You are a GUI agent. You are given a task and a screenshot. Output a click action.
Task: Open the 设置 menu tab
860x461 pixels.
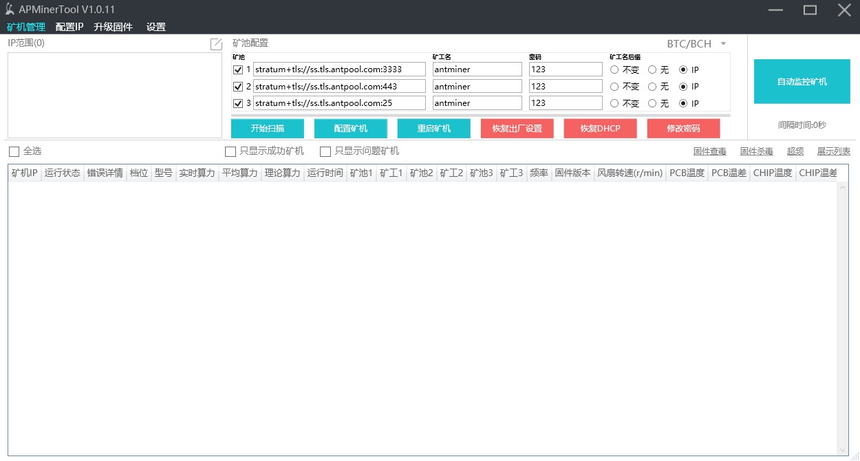pyautogui.click(x=156, y=27)
